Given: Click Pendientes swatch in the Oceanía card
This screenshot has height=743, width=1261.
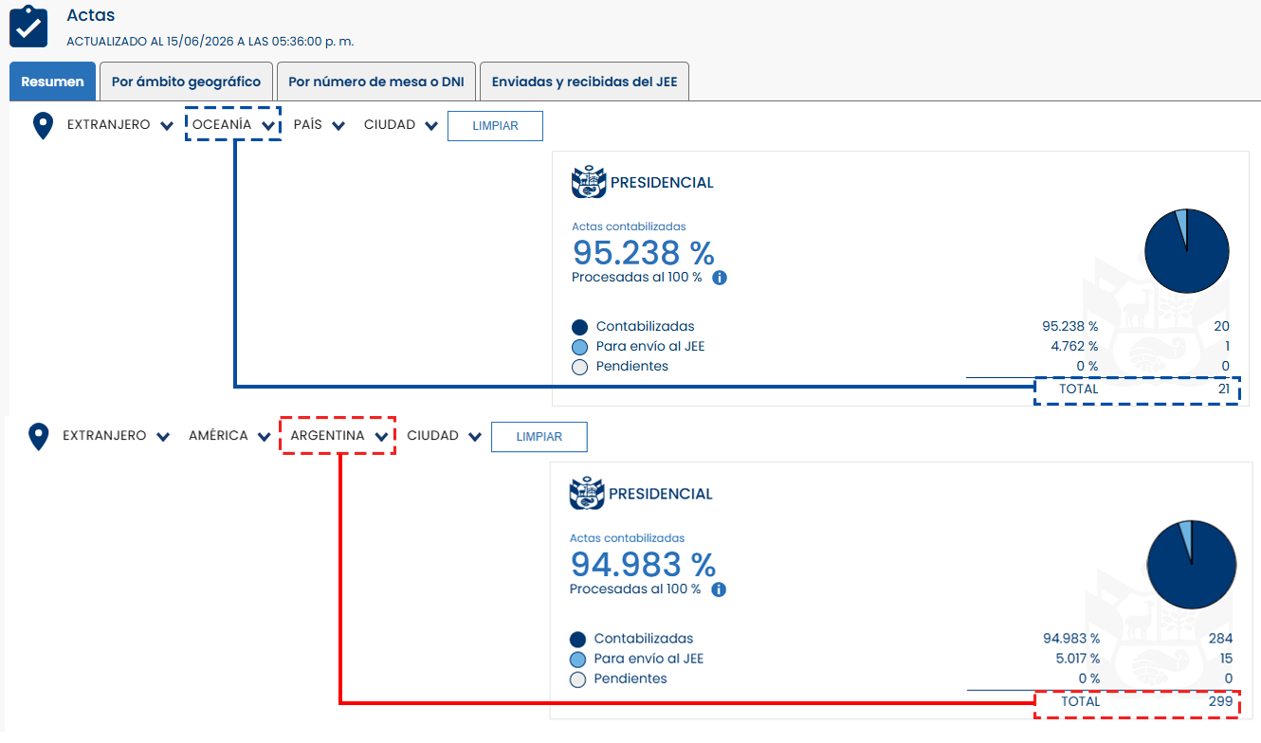Looking at the screenshot, I should (x=580, y=367).
